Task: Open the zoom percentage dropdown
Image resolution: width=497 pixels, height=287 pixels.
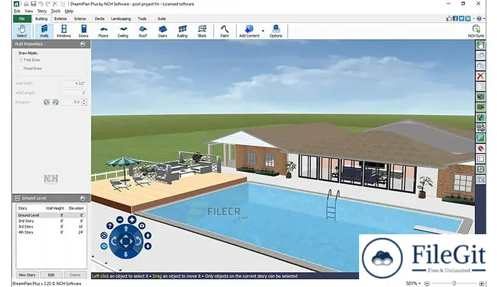Action: point(420,283)
